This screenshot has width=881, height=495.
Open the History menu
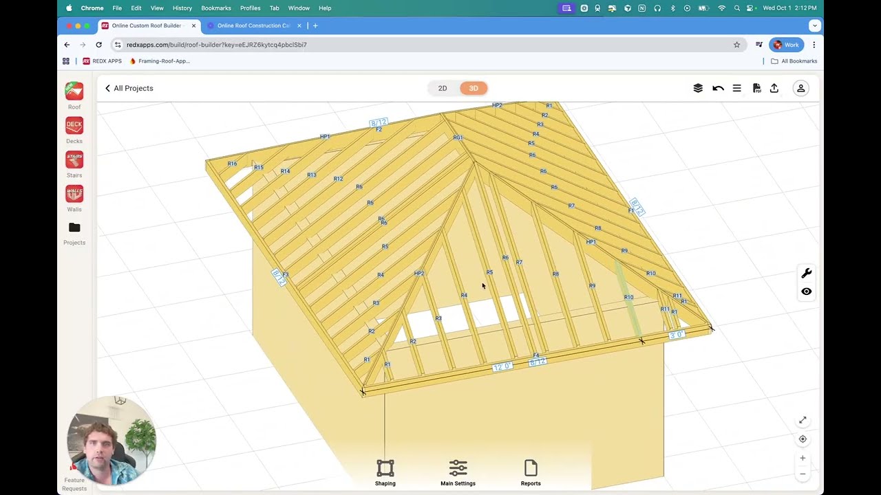(x=182, y=8)
